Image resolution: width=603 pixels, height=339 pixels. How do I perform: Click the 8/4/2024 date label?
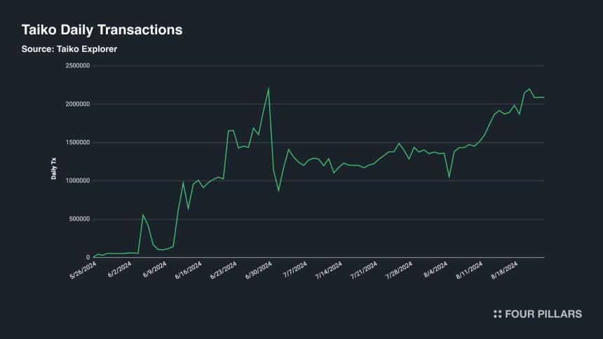435,270
